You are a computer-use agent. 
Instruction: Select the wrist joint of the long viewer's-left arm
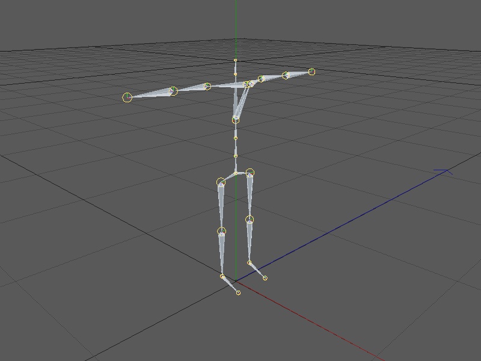pyautogui.click(x=174, y=91)
